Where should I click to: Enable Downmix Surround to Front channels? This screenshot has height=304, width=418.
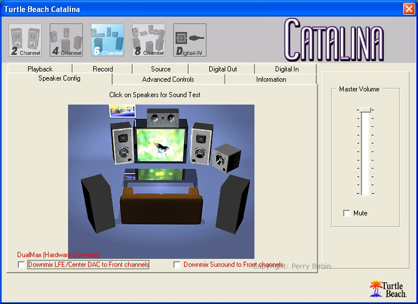point(177,265)
